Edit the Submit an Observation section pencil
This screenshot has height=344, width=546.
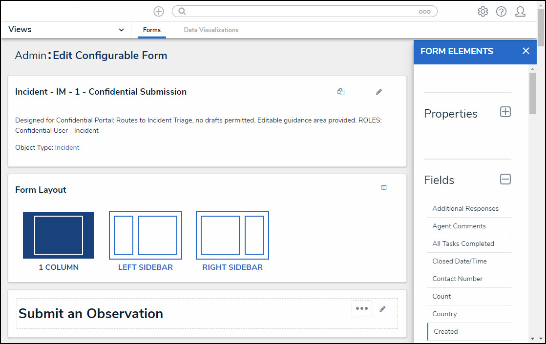click(382, 309)
